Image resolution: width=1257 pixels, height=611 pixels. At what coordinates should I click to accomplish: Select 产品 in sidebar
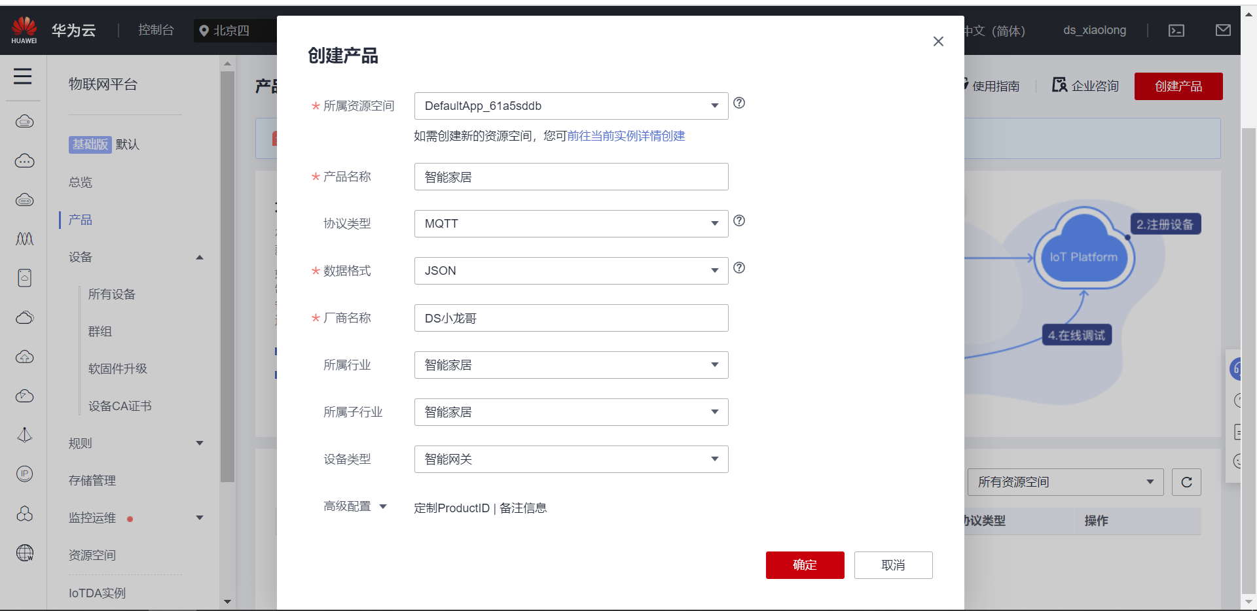click(x=81, y=220)
